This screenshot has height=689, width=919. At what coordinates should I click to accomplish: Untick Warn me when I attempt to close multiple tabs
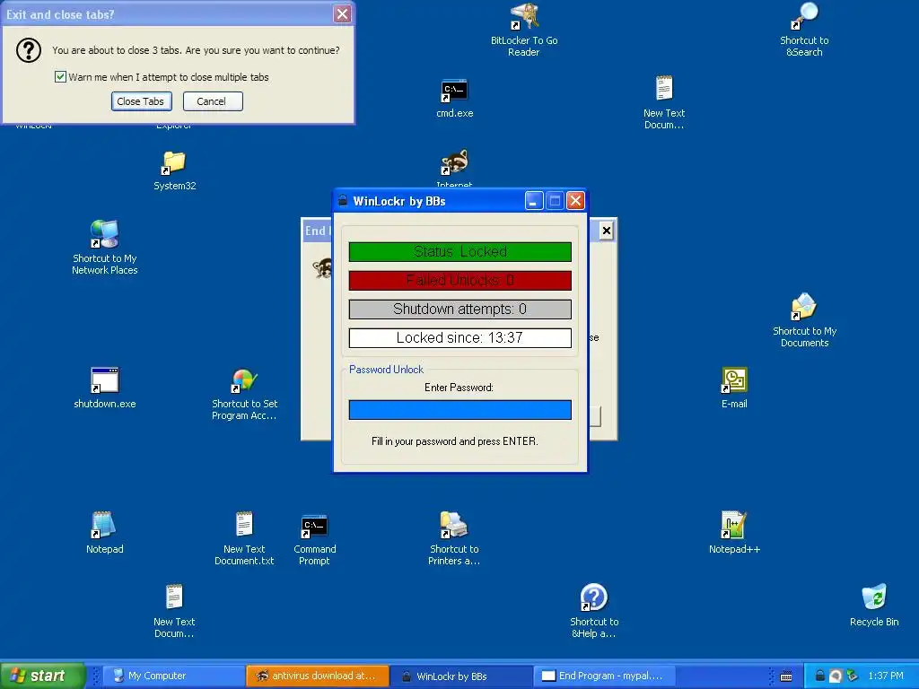pyautogui.click(x=60, y=77)
